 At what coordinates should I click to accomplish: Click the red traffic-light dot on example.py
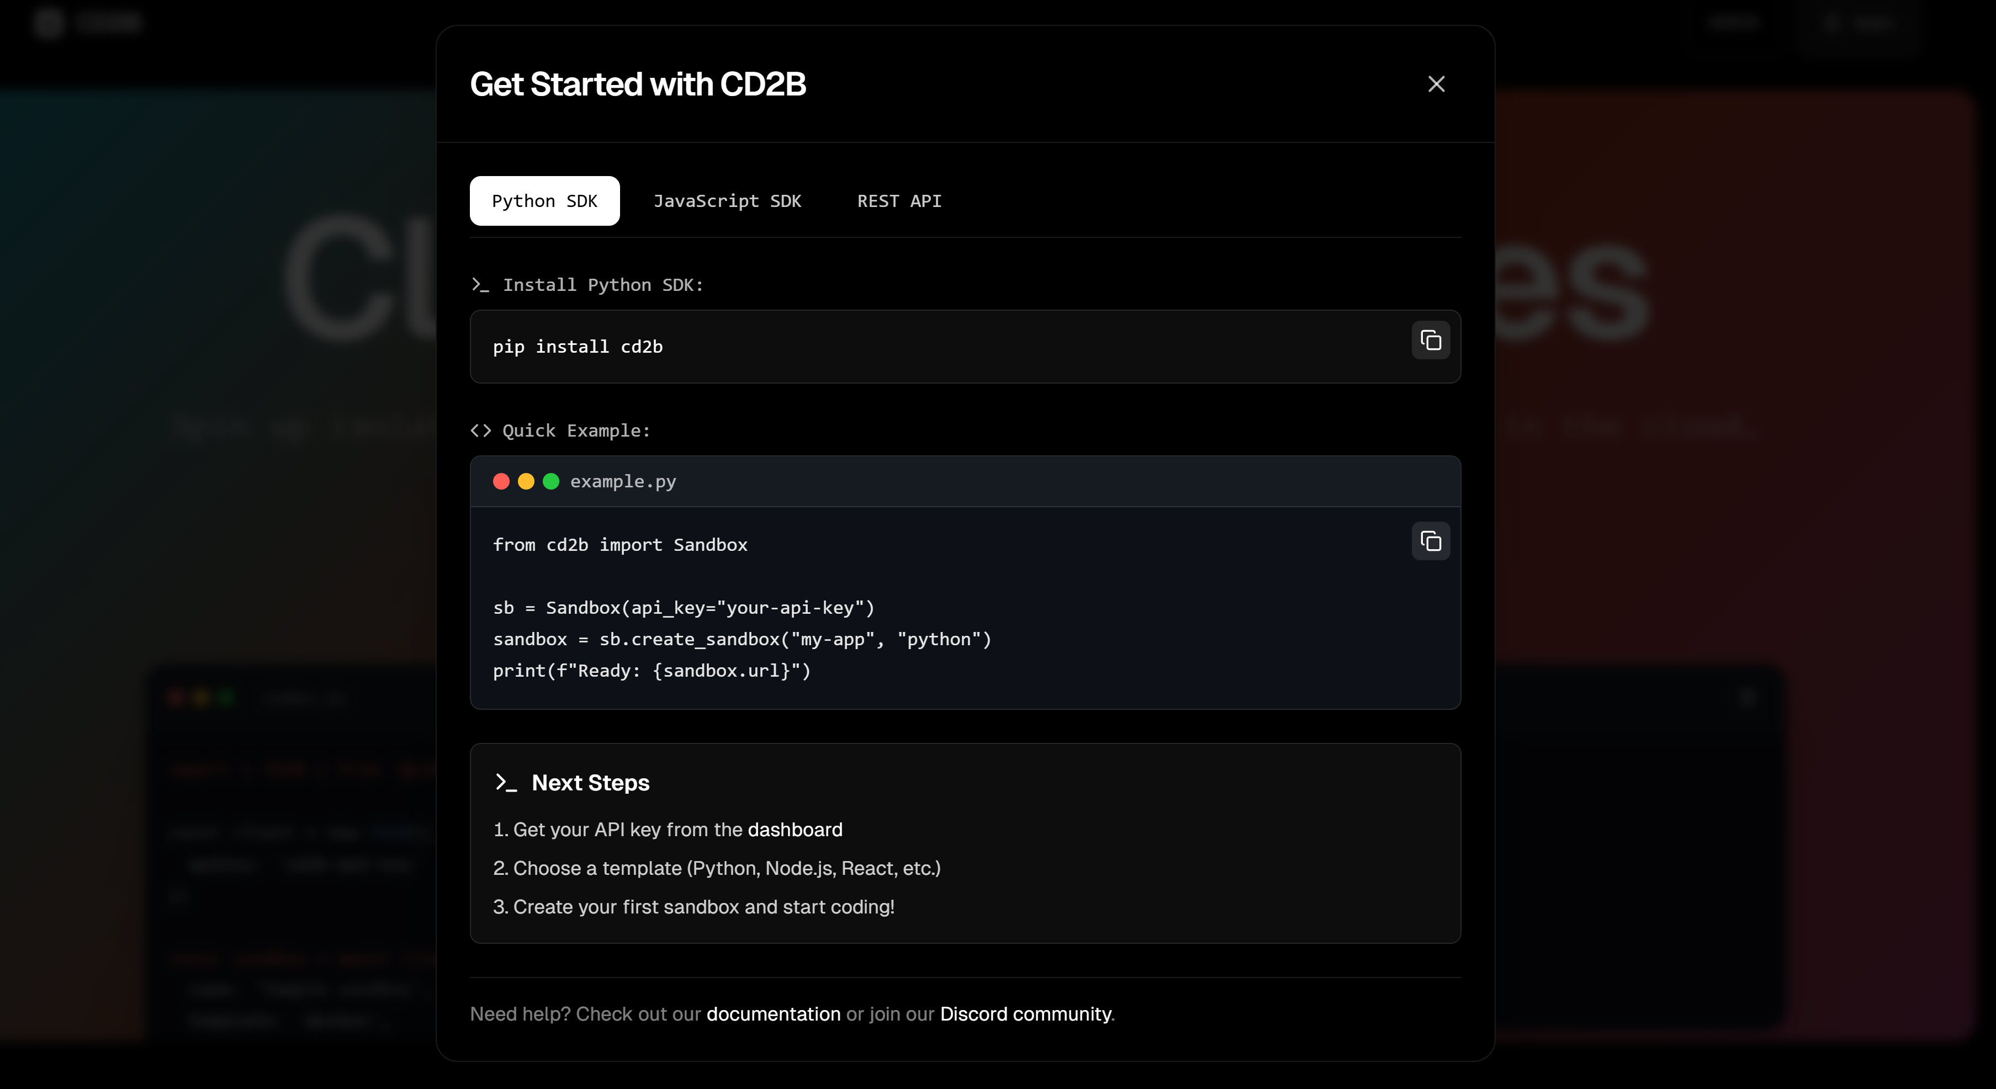point(501,481)
